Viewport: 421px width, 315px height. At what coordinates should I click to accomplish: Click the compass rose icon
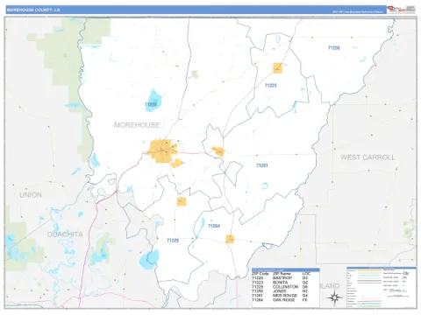(x=335, y=298)
